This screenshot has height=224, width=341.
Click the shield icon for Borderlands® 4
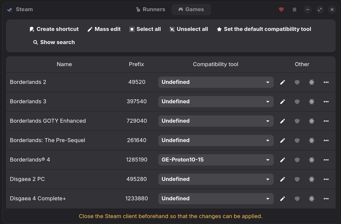(297, 160)
